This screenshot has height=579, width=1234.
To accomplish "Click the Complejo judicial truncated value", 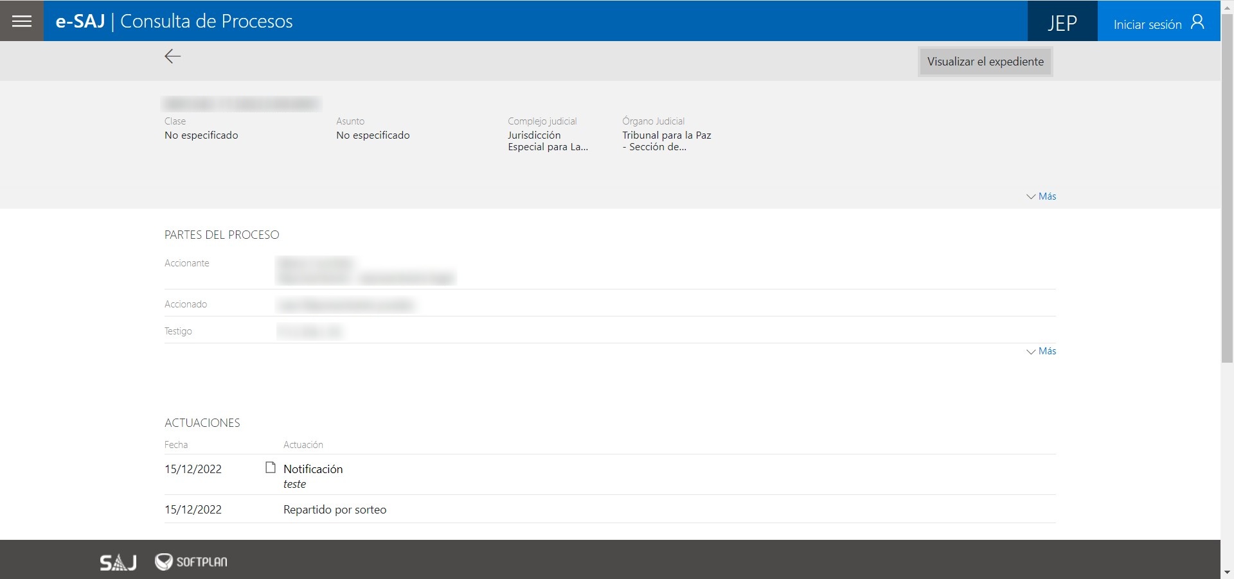I will tap(548, 141).
